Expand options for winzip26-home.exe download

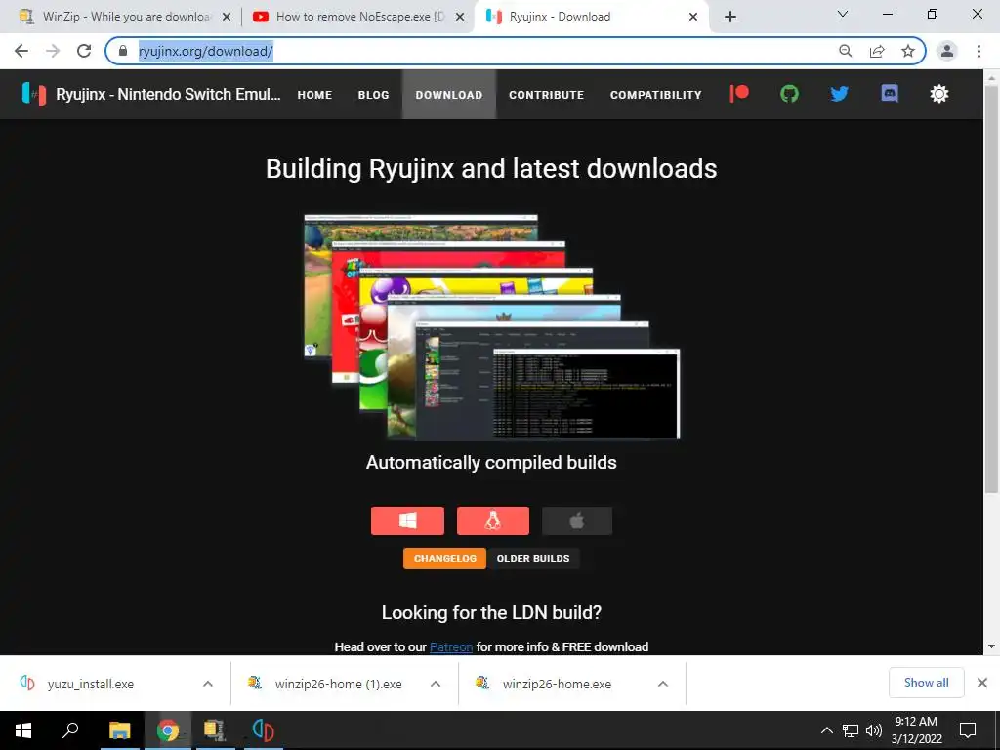point(663,684)
